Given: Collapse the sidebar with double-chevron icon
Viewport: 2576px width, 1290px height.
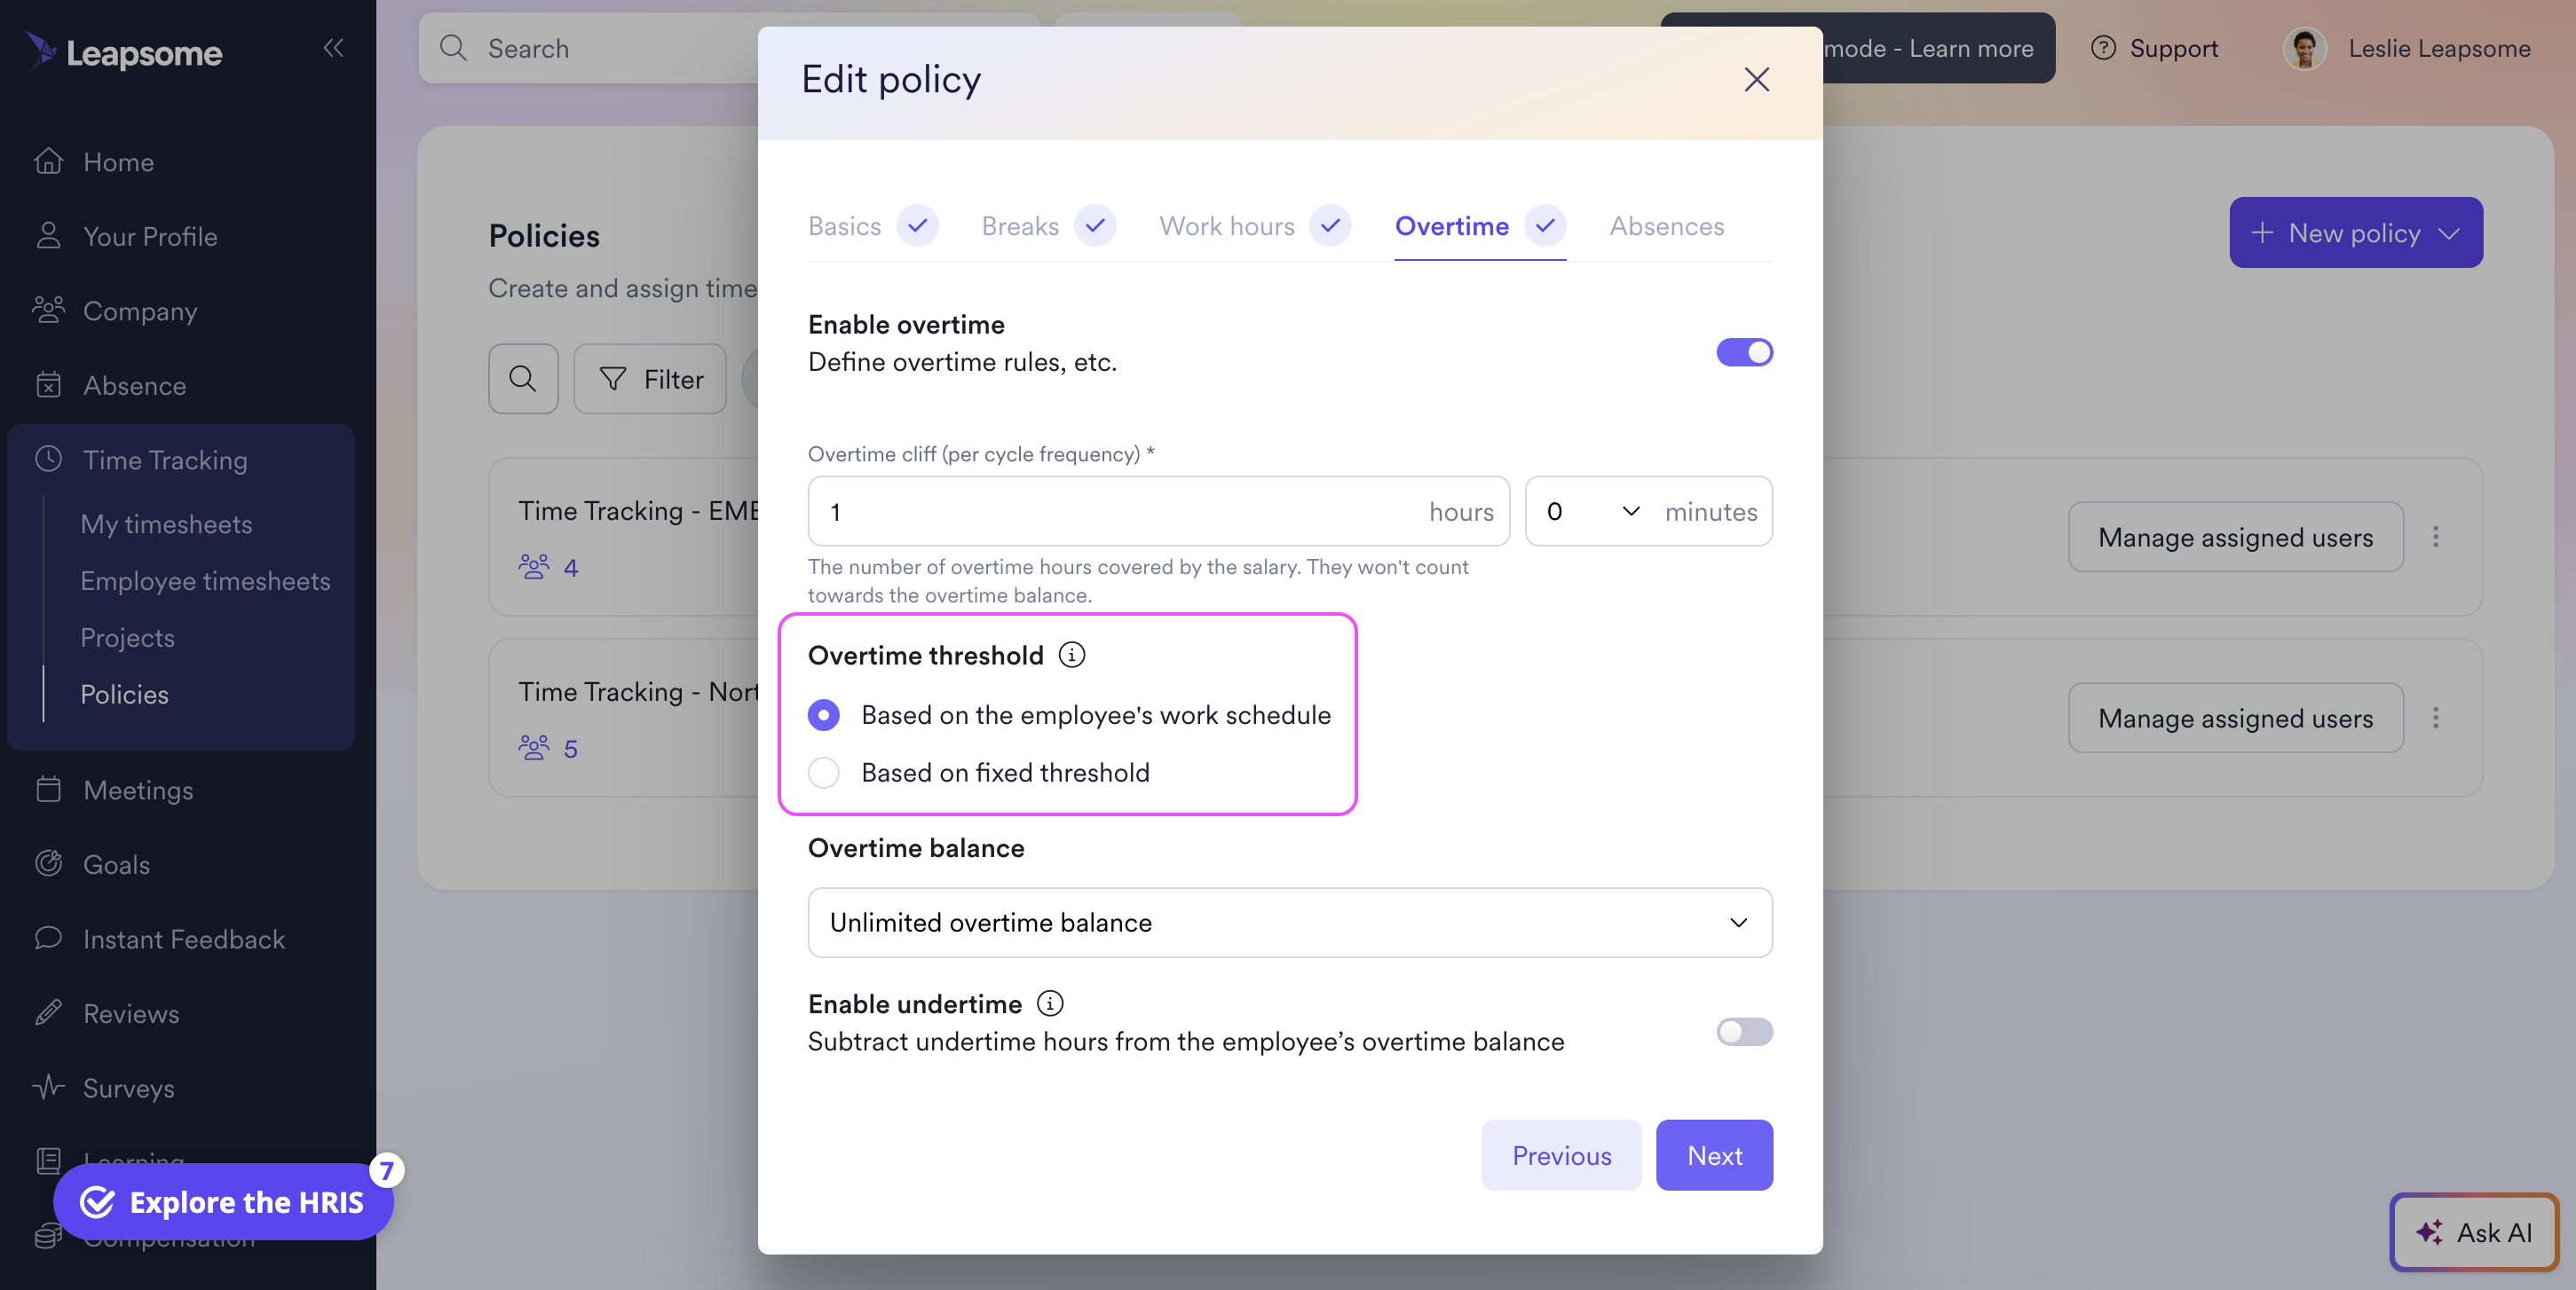Looking at the screenshot, I should pos(333,47).
